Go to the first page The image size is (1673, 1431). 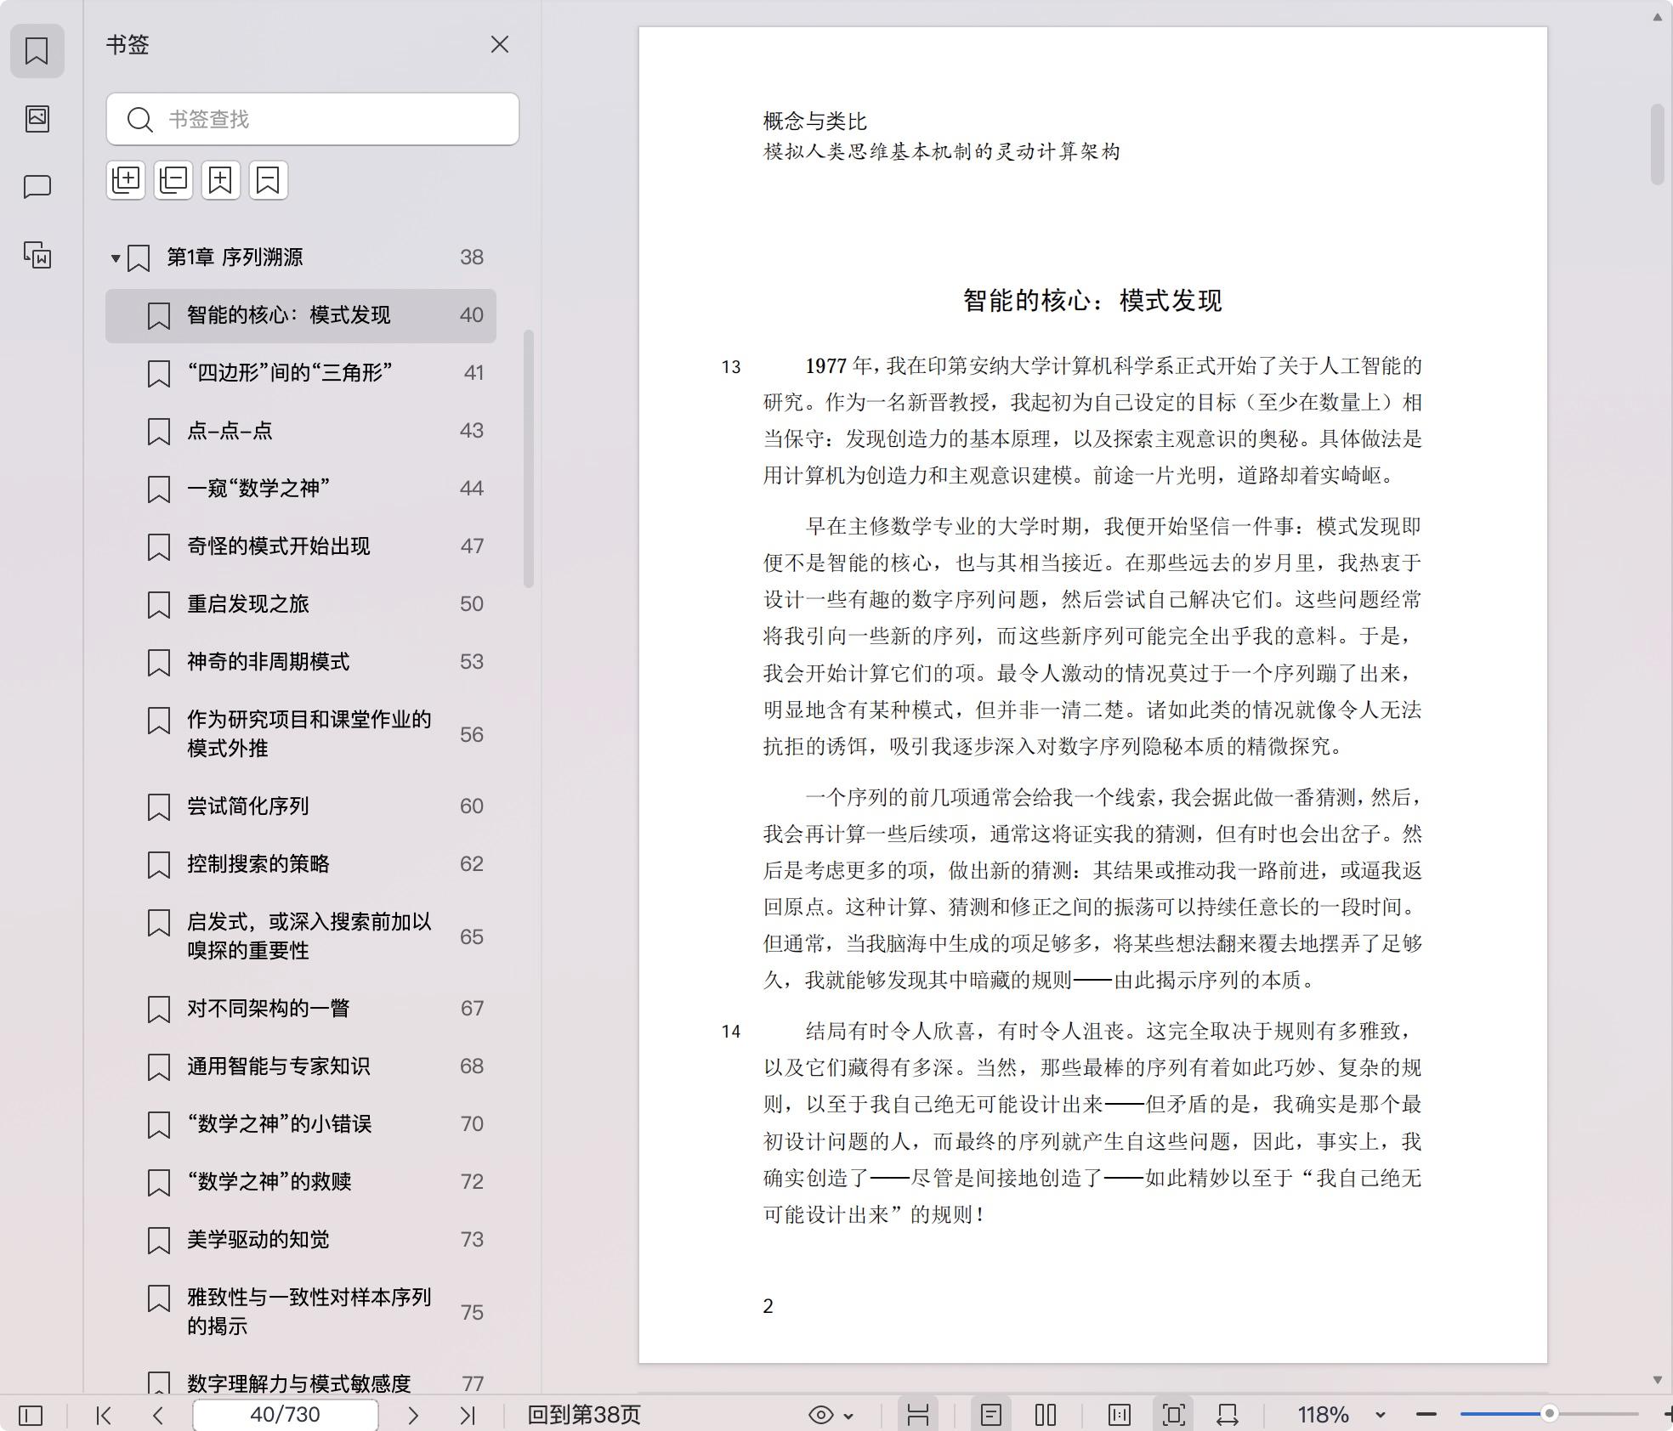[x=104, y=1415]
